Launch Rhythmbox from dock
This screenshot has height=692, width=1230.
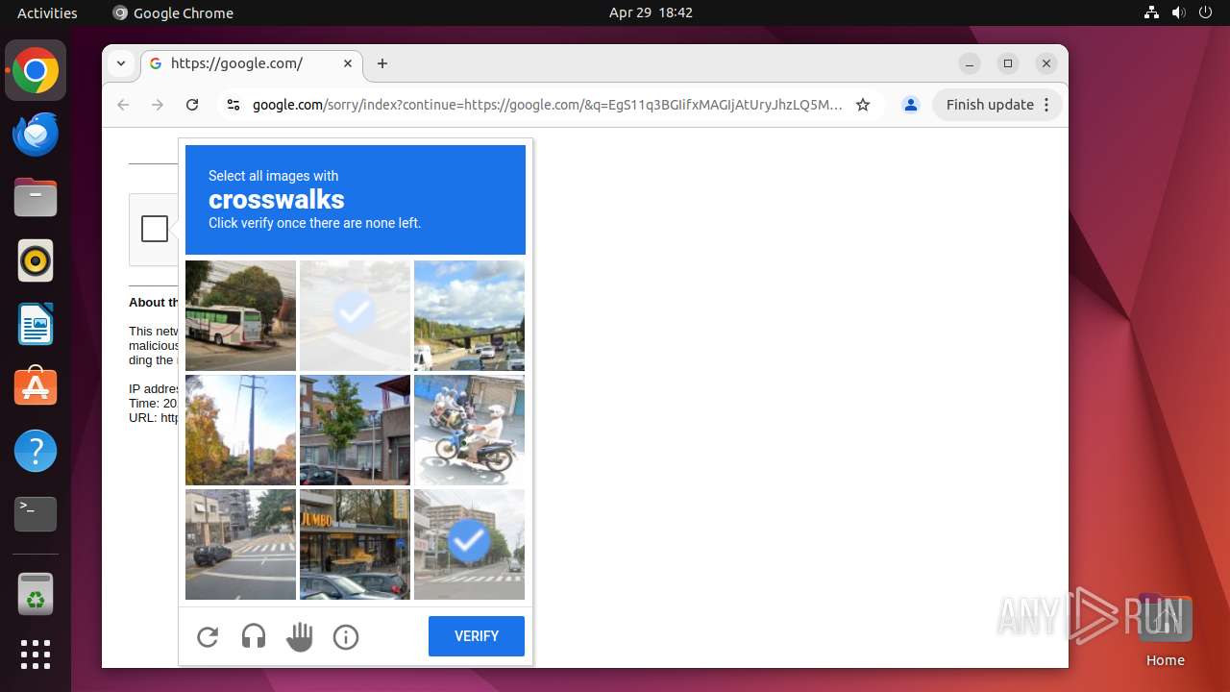[x=36, y=260]
